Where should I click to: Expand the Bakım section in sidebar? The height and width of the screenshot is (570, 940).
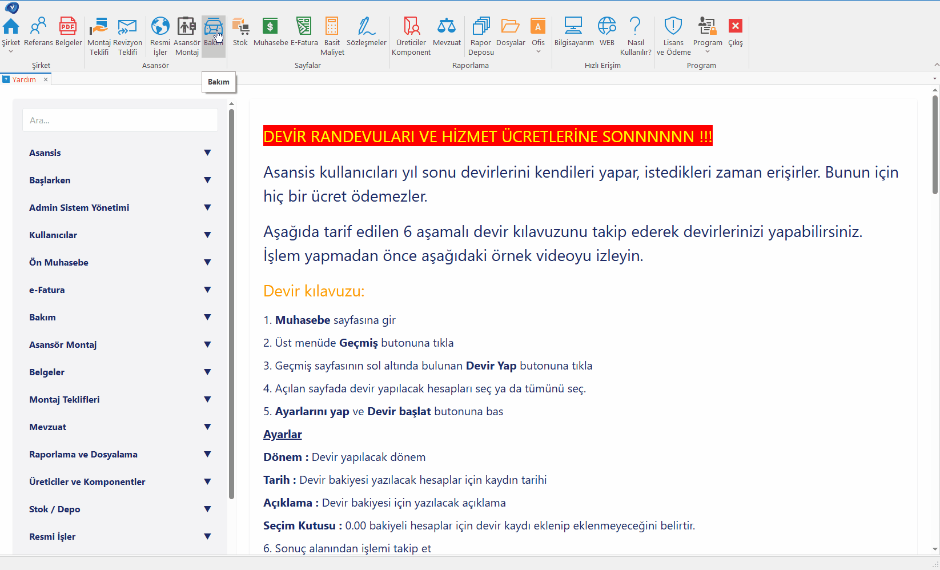point(207,317)
